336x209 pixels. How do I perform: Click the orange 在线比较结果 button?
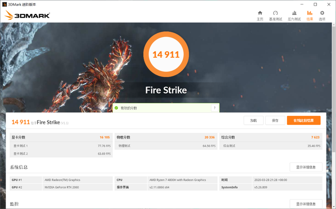click(x=303, y=120)
